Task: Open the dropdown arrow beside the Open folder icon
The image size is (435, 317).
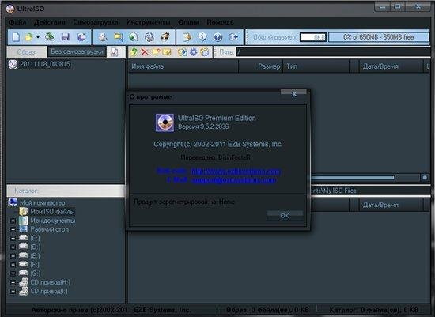Action: click(38, 37)
